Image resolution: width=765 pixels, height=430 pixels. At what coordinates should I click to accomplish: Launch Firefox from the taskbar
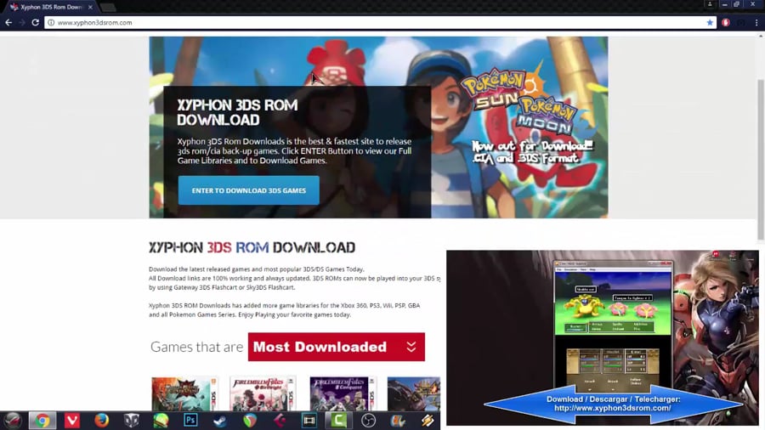tap(101, 421)
